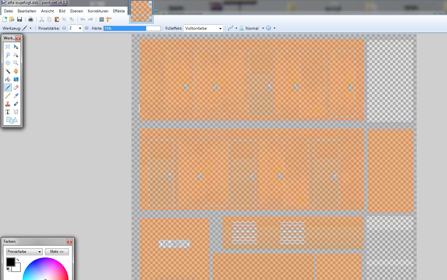Close the Werkzeuge tools panel
The image size is (447, 280).
coord(18,38)
